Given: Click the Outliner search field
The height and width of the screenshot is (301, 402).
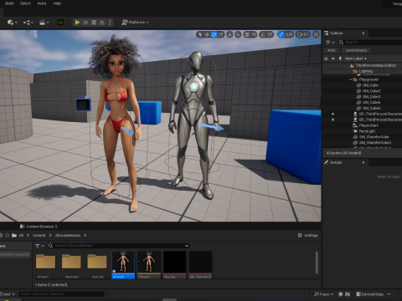Looking at the screenshot, I should pyautogui.click(x=370, y=43).
